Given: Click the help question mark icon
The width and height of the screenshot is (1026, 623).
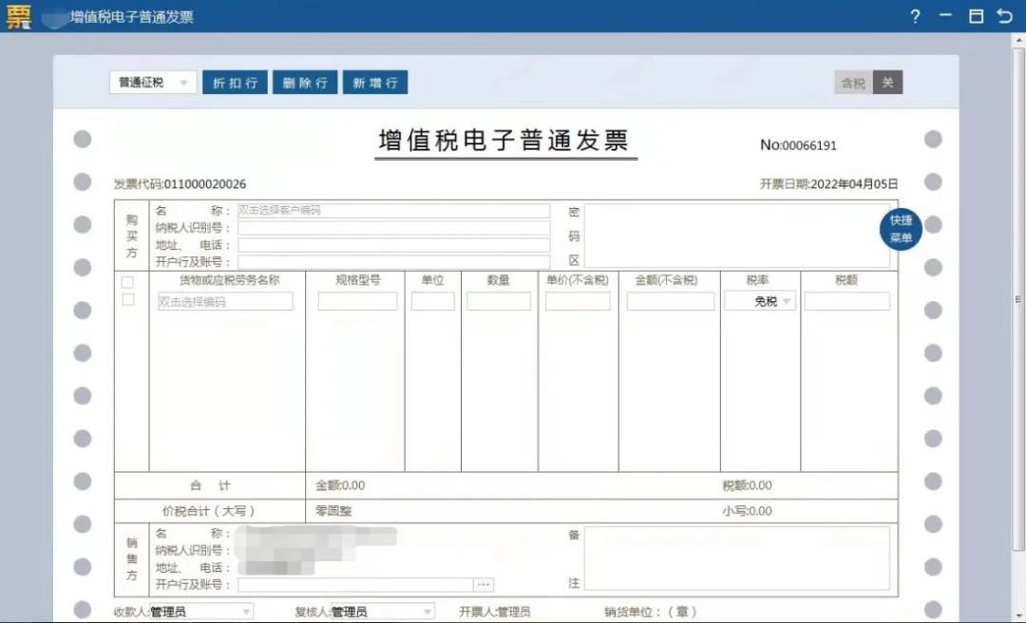Looking at the screenshot, I should coord(915,16).
